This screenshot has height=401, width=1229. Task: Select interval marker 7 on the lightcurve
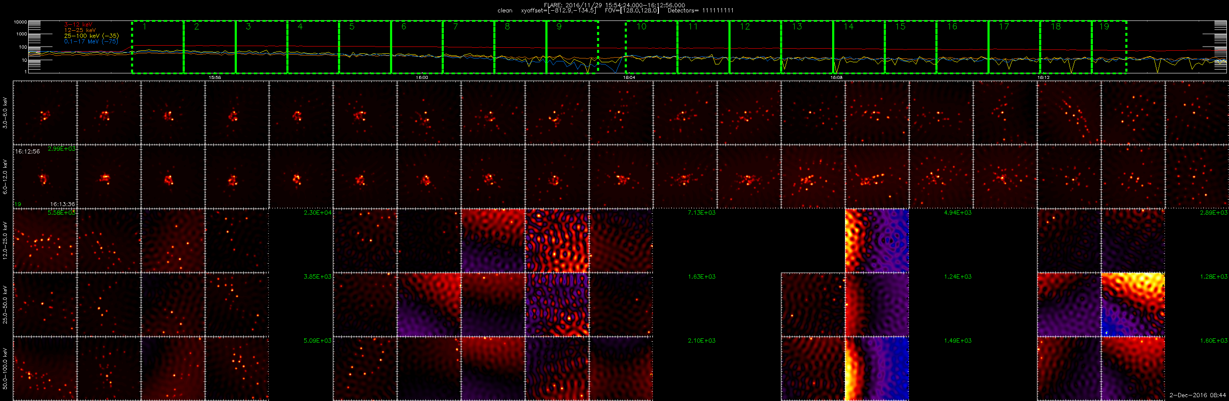point(456,27)
